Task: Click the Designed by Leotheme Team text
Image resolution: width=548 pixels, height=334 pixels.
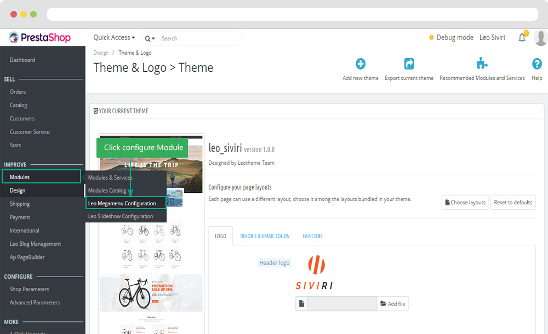Action: tap(242, 163)
